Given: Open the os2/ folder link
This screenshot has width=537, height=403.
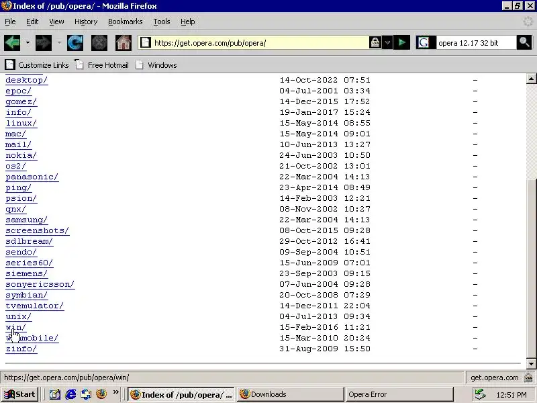Looking at the screenshot, I should click(x=15, y=166).
